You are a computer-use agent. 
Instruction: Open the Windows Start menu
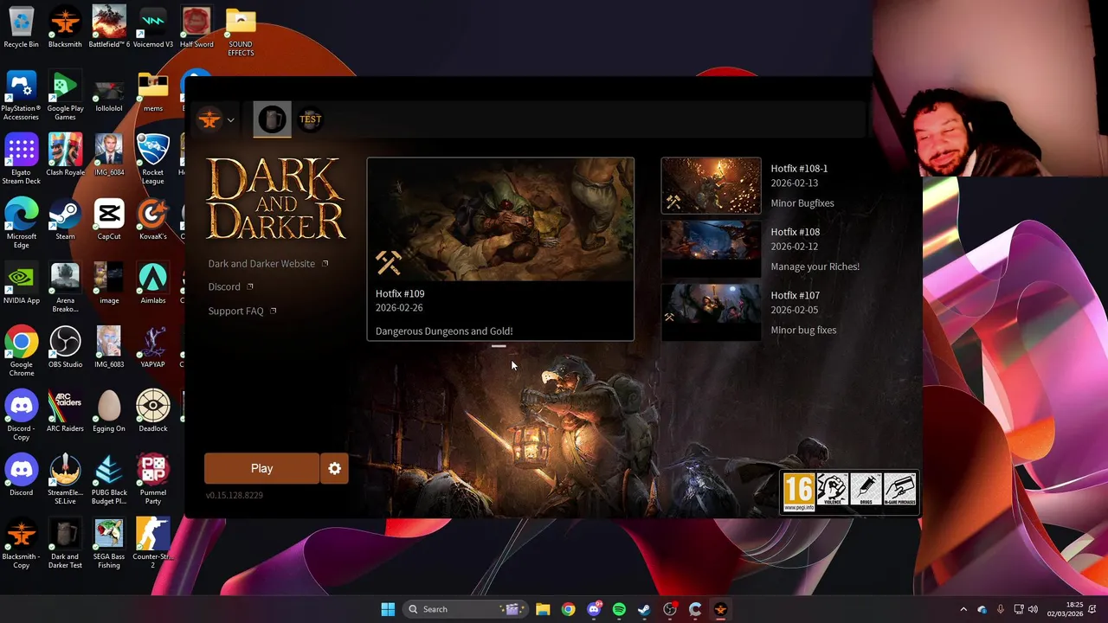[388, 609]
